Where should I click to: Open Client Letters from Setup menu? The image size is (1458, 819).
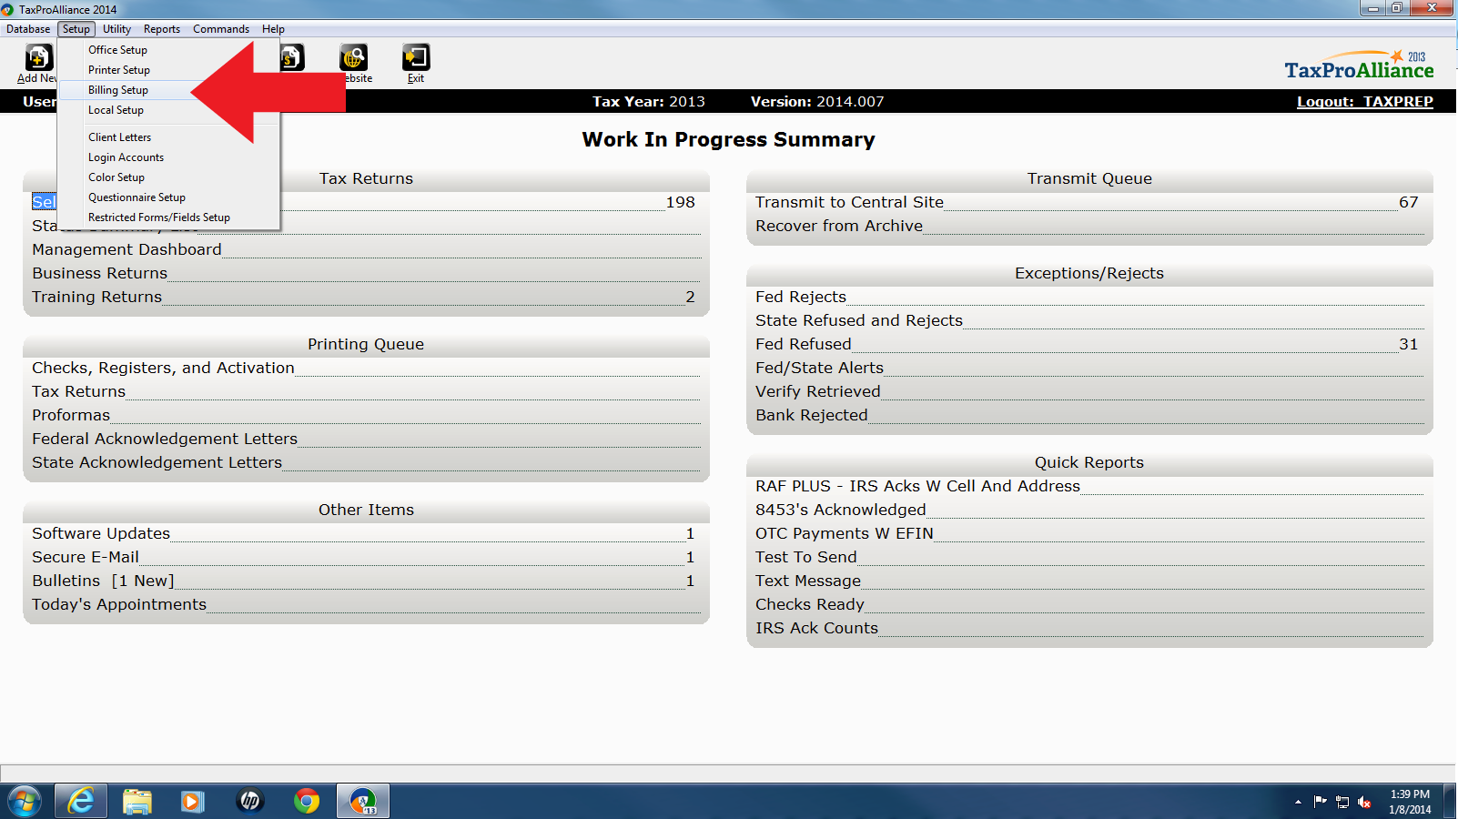(168, 137)
